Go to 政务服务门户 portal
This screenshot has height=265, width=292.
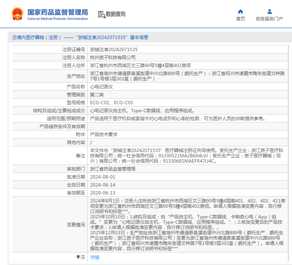269,19
